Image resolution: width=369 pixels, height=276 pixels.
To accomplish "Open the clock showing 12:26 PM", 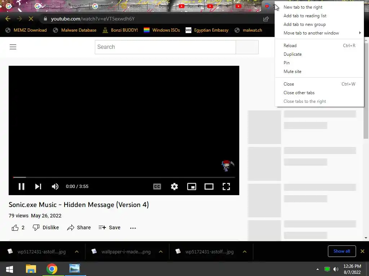I will coord(352,269).
